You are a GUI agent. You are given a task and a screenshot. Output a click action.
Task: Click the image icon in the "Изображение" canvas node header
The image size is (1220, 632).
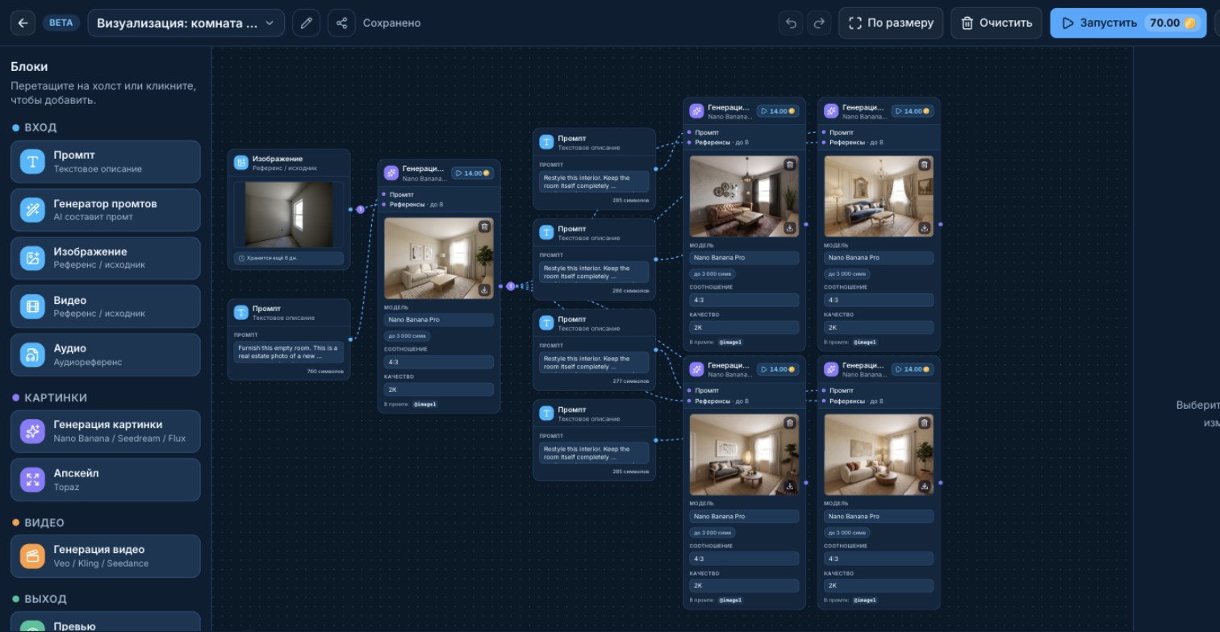point(240,163)
